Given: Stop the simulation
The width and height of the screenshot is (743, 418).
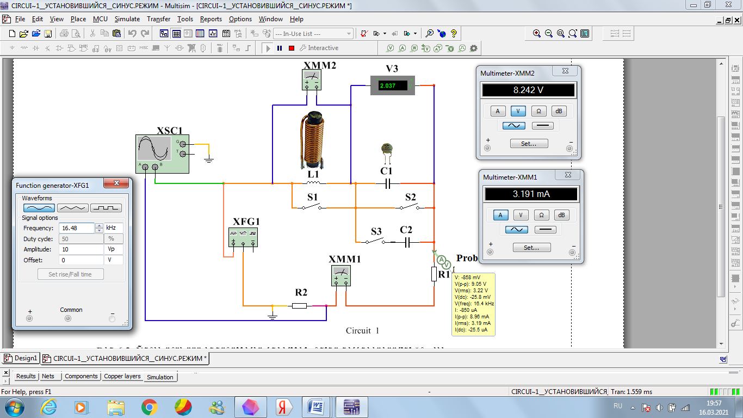Looking at the screenshot, I should point(292,48).
